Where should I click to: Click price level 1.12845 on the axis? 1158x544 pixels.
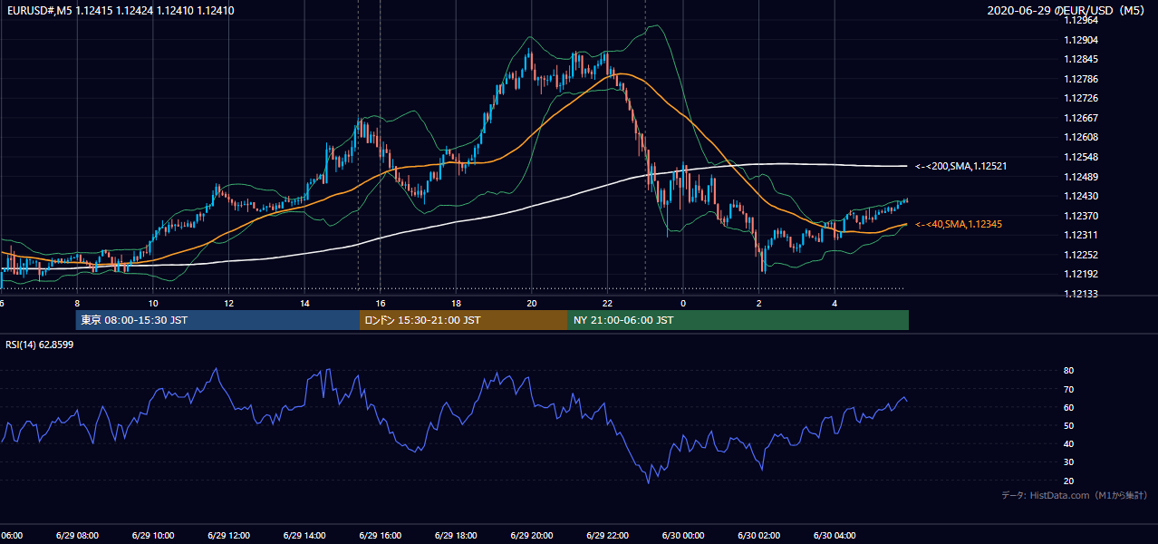pos(1080,60)
